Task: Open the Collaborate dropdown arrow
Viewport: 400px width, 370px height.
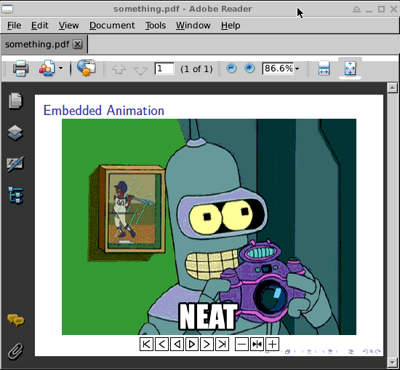Action: pyautogui.click(x=60, y=68)
